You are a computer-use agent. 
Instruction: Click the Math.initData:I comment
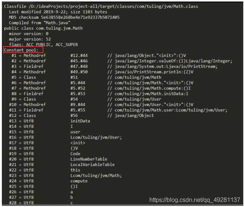pos(148,94)
